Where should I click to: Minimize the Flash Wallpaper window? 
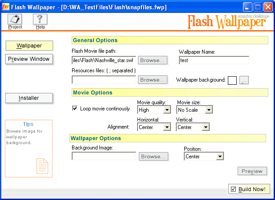tap(247, 7)
